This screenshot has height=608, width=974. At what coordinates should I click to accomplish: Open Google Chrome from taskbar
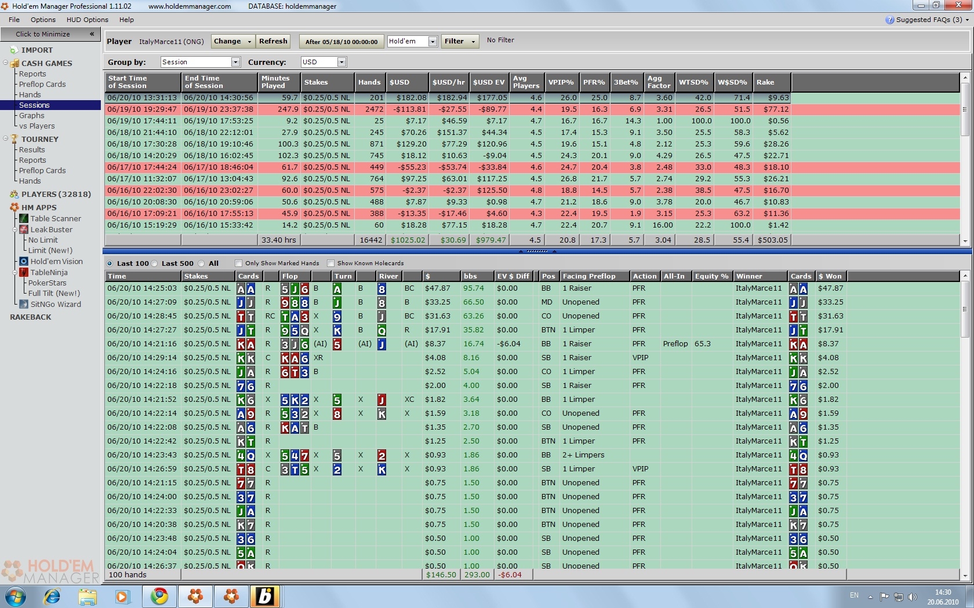(159, 596)
